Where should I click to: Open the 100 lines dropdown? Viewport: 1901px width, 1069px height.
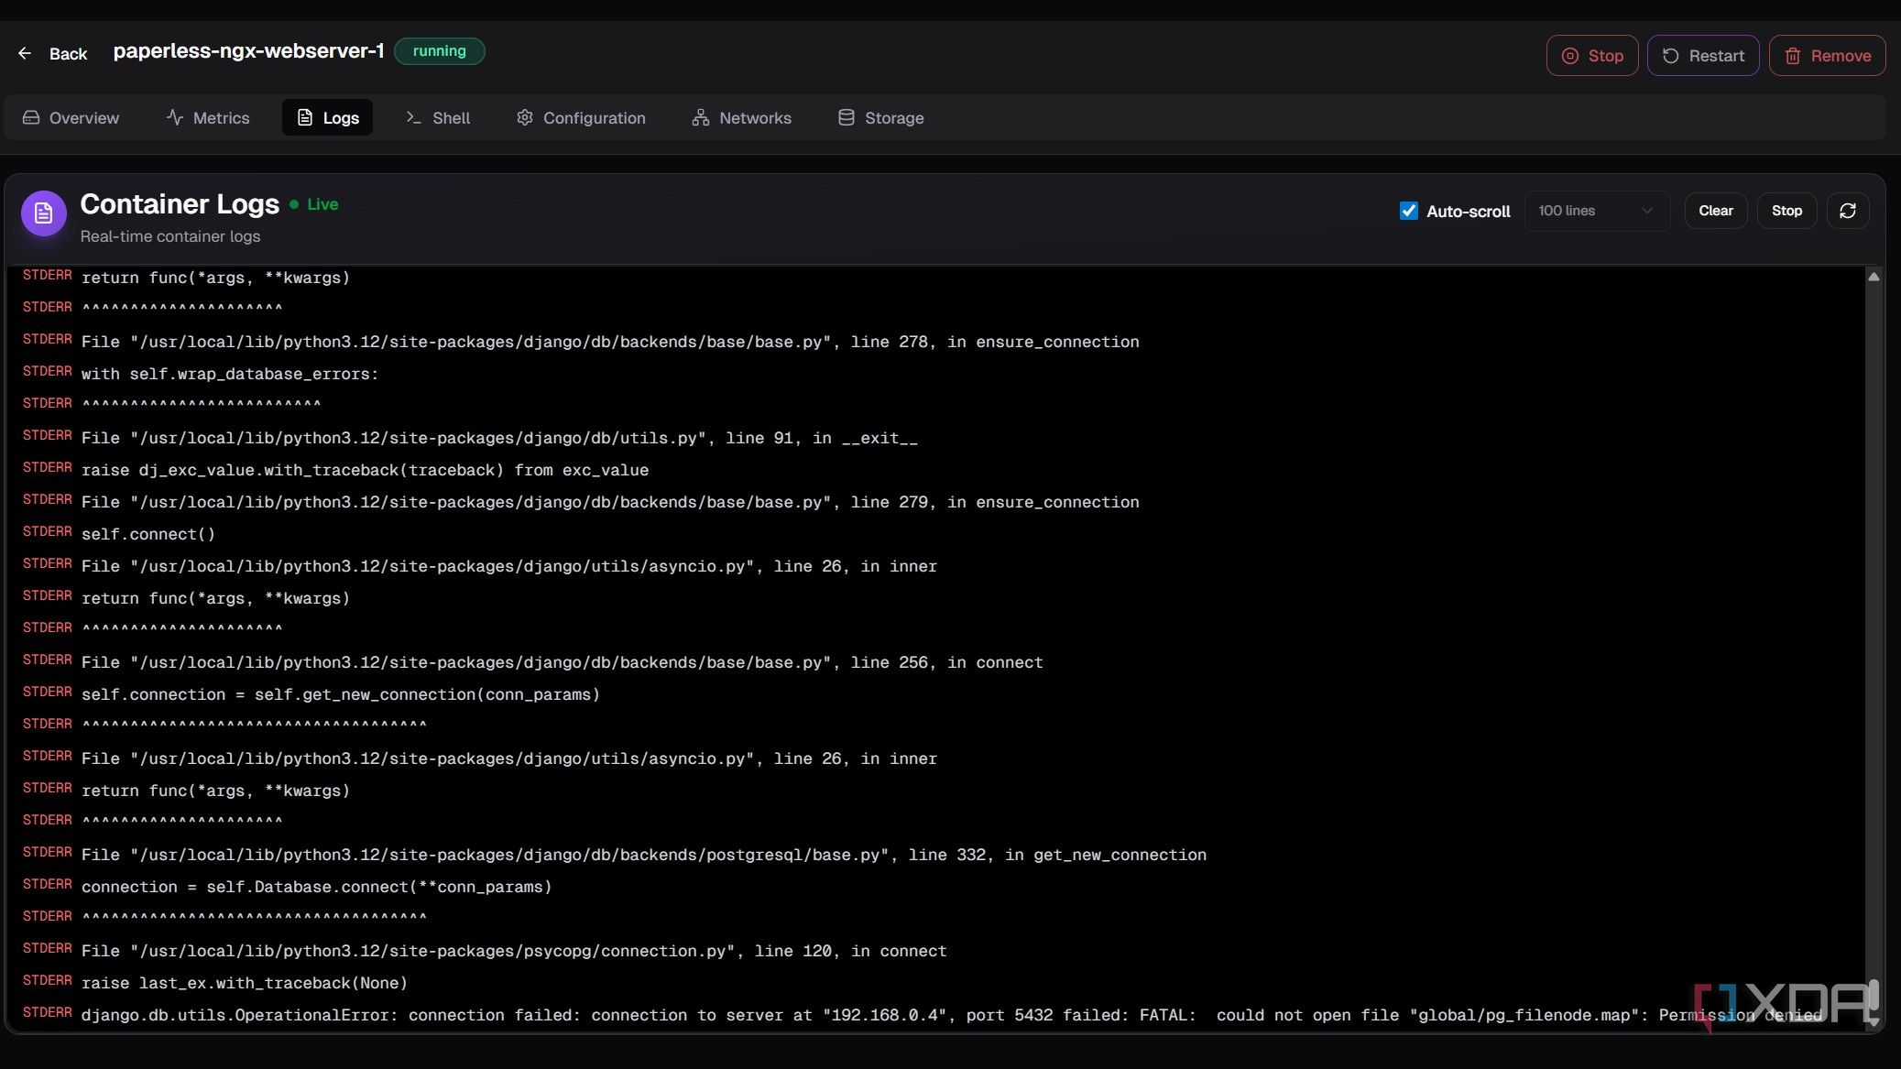[1596, 211]
